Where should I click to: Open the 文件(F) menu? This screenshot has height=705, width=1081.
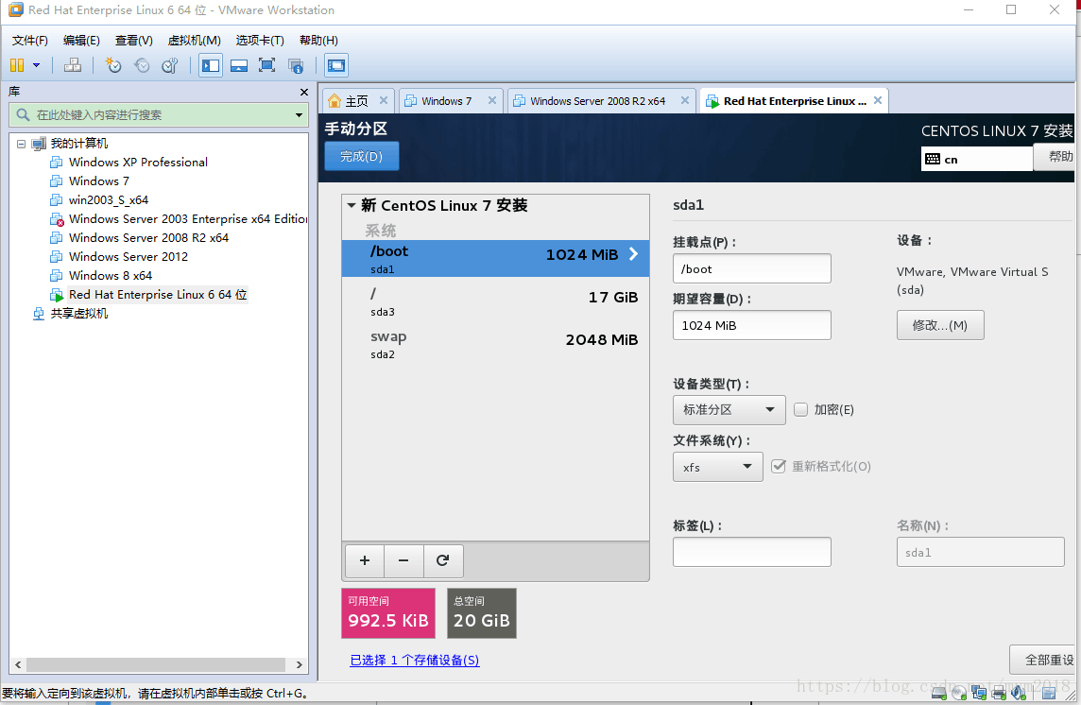29,40
